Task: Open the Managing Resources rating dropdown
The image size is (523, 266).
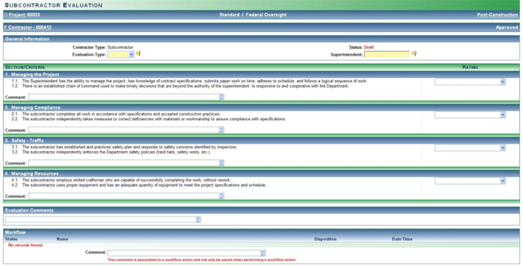Action: tap(470, 181)
